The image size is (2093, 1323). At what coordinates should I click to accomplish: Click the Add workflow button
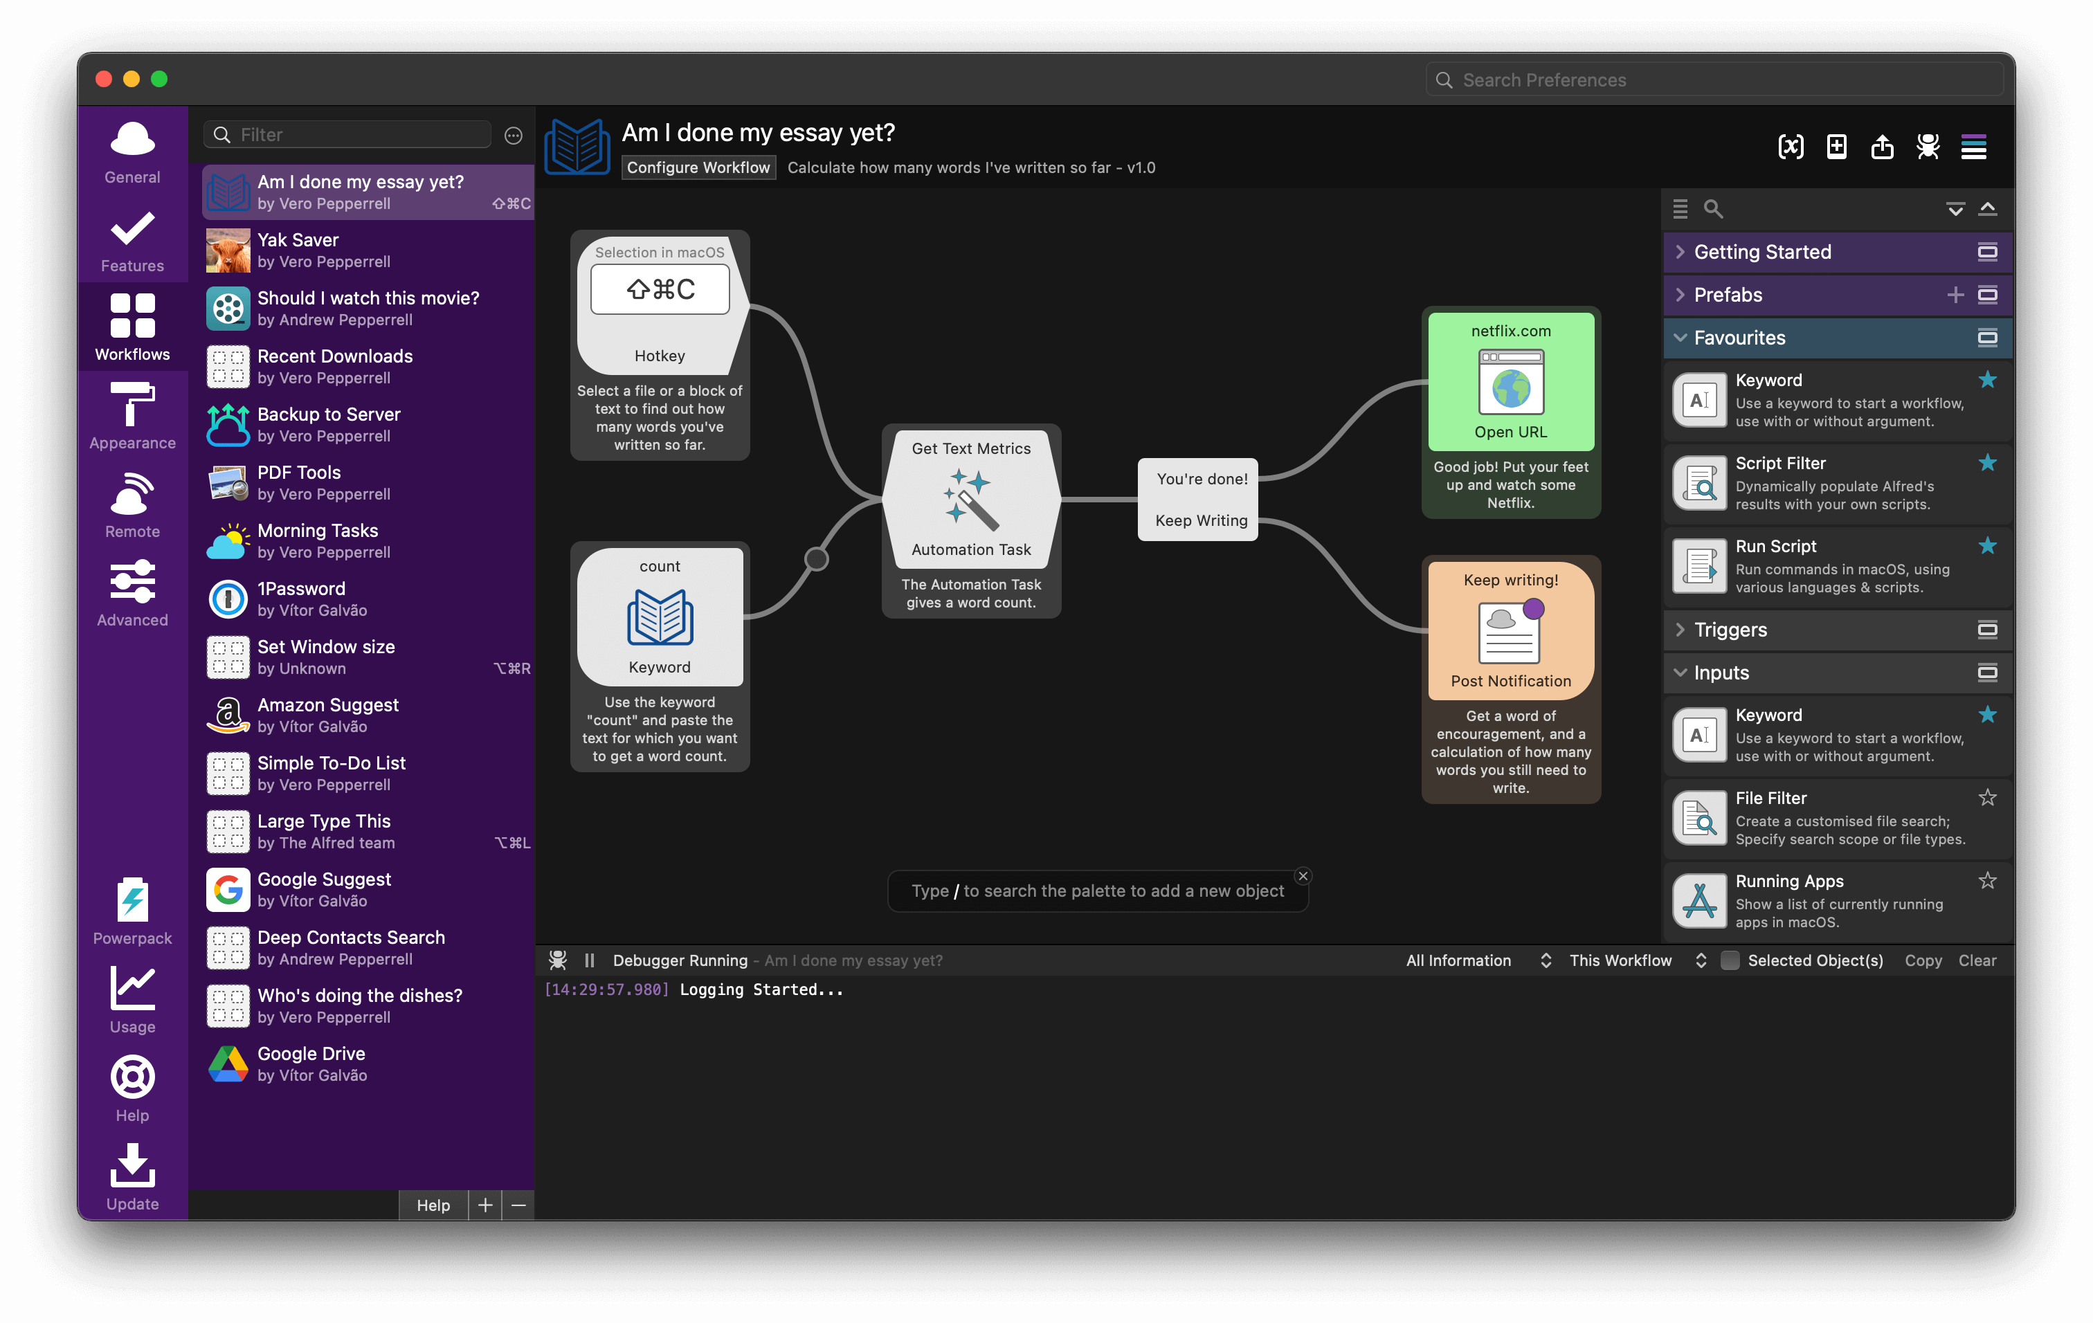pos(484,1204)
